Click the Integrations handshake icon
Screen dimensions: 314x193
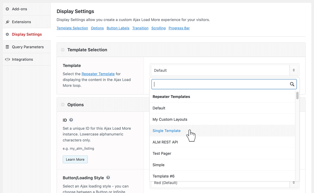(7, 60)
